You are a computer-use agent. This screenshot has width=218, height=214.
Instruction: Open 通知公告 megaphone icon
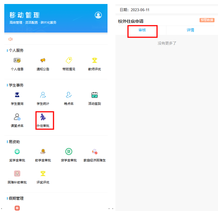pos(43,61)
